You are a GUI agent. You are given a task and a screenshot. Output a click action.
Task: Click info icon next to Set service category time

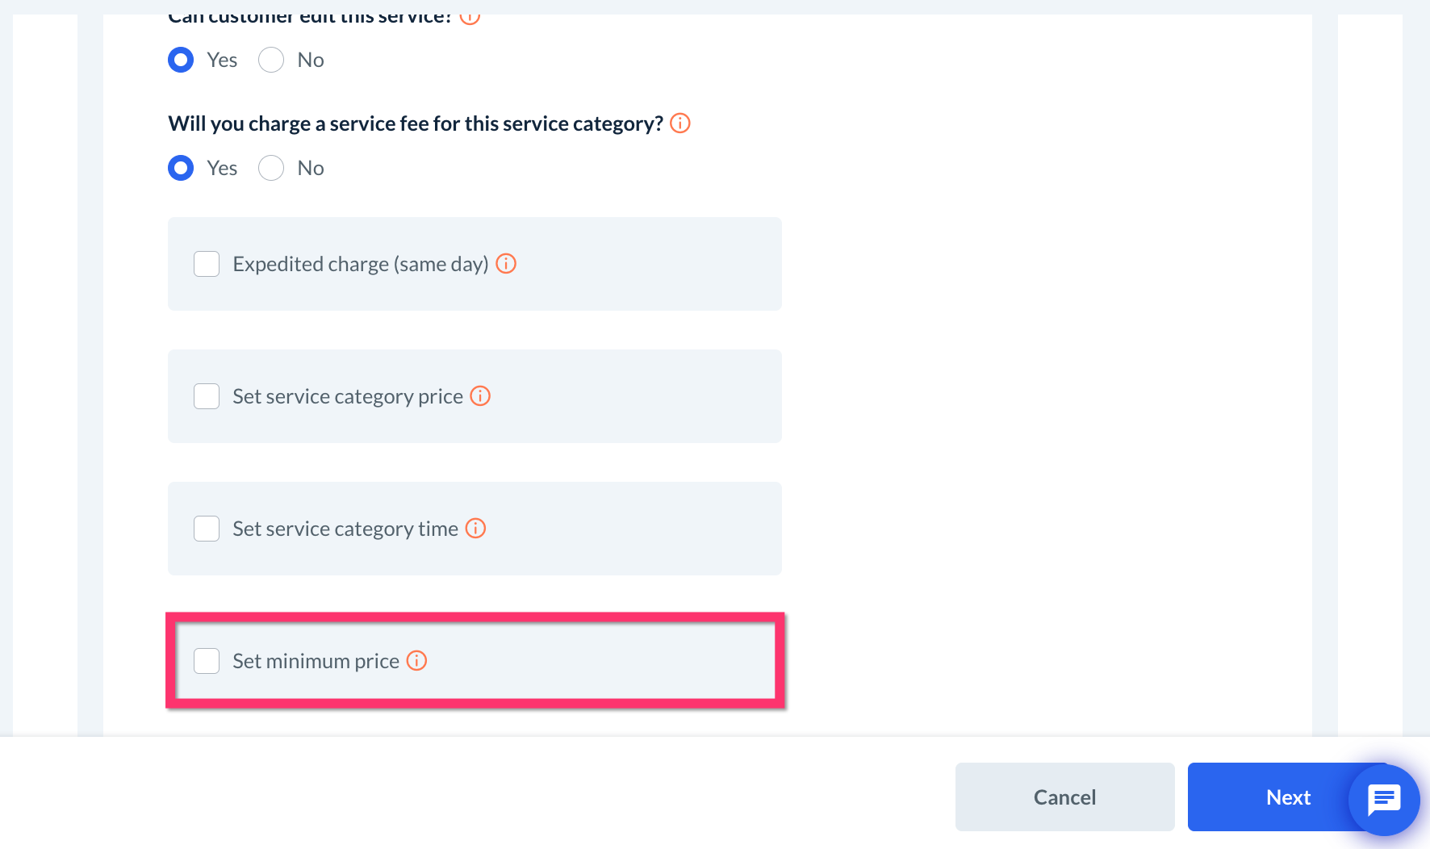pos(476,529)
